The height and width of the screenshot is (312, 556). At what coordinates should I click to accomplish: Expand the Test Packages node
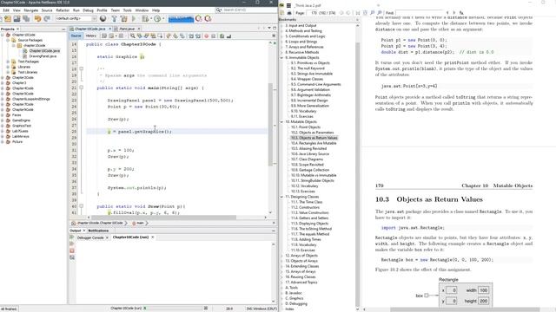click(x=8, y=62)
